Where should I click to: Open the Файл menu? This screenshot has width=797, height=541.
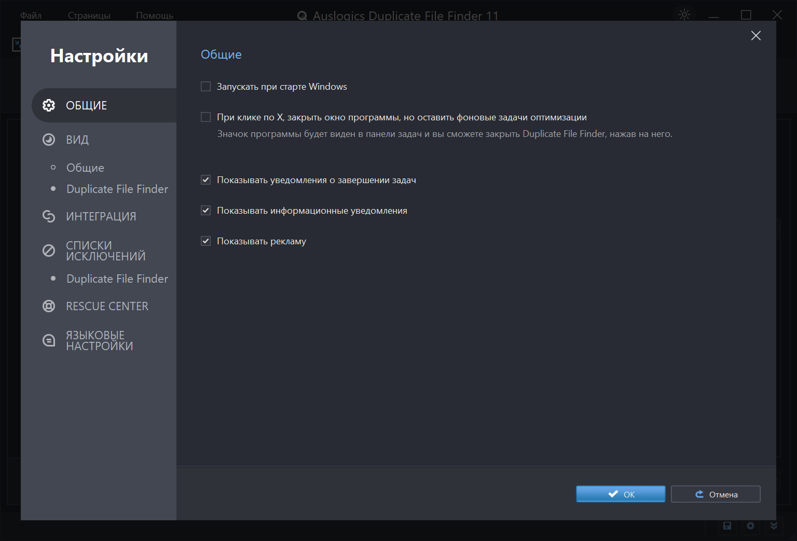[x=31, y=15]
